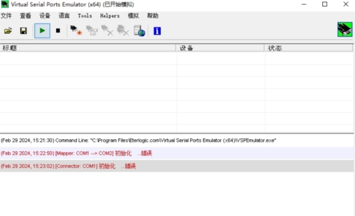Screen dimensions: 355x216
Task: Minimize the Virtual Serial Ports Emulator window
Action: point(304,4)
